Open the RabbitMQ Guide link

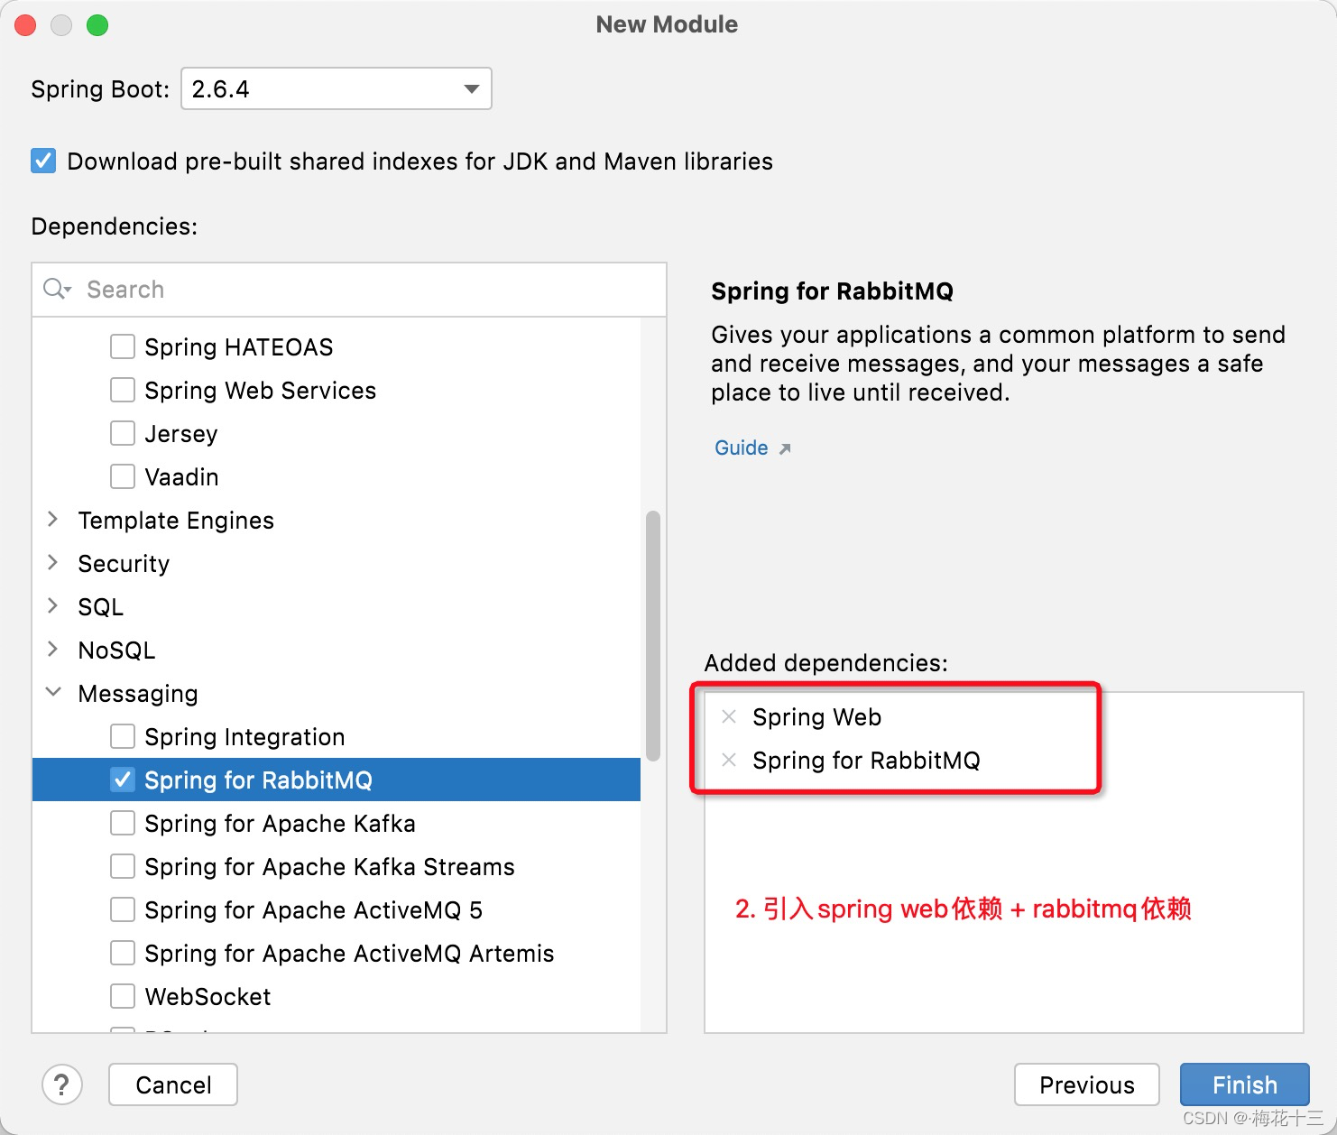click(742, 448)
